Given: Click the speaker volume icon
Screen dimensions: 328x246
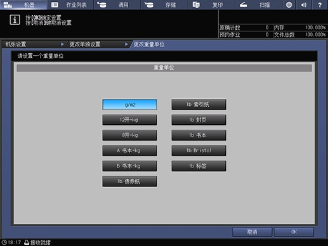Looking at the screenshot, I should click(x=304, y=4).
